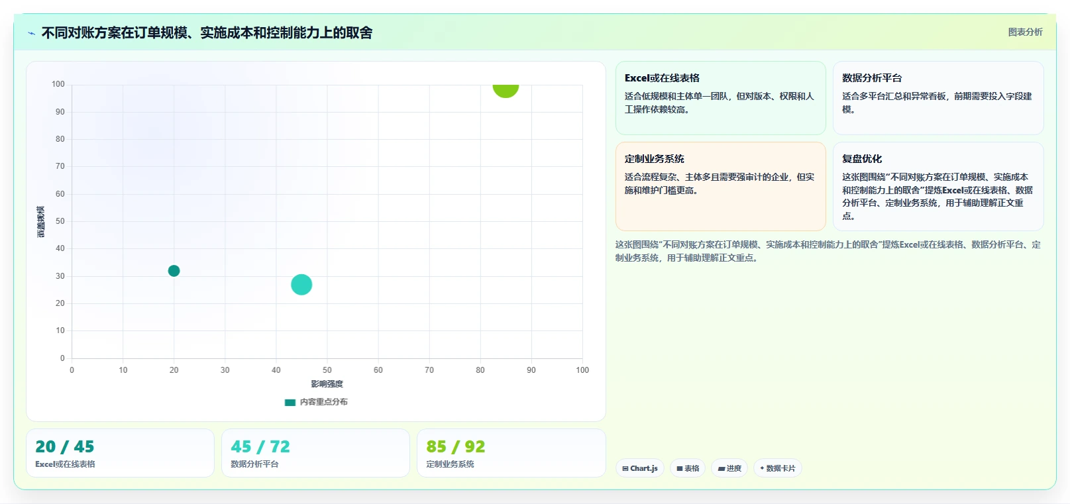Open the Excel或在线表格 description card
The image size is (1070, 504).
[x=721, y=98]
